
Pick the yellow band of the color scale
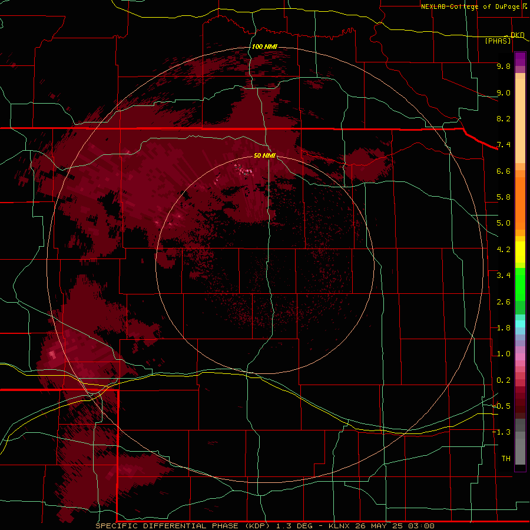click(520, 252)
